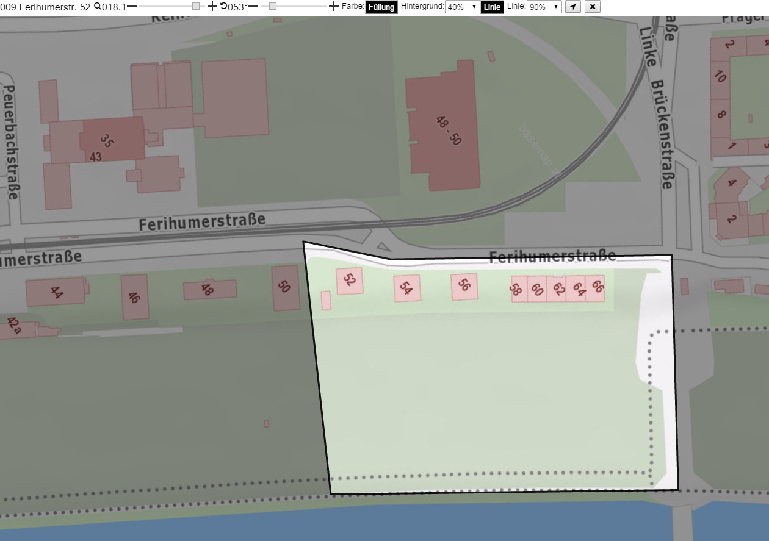The height and width of the screenshot is (541, 769).
Task: Click building number 44 on map
Action: coord(56,292)
